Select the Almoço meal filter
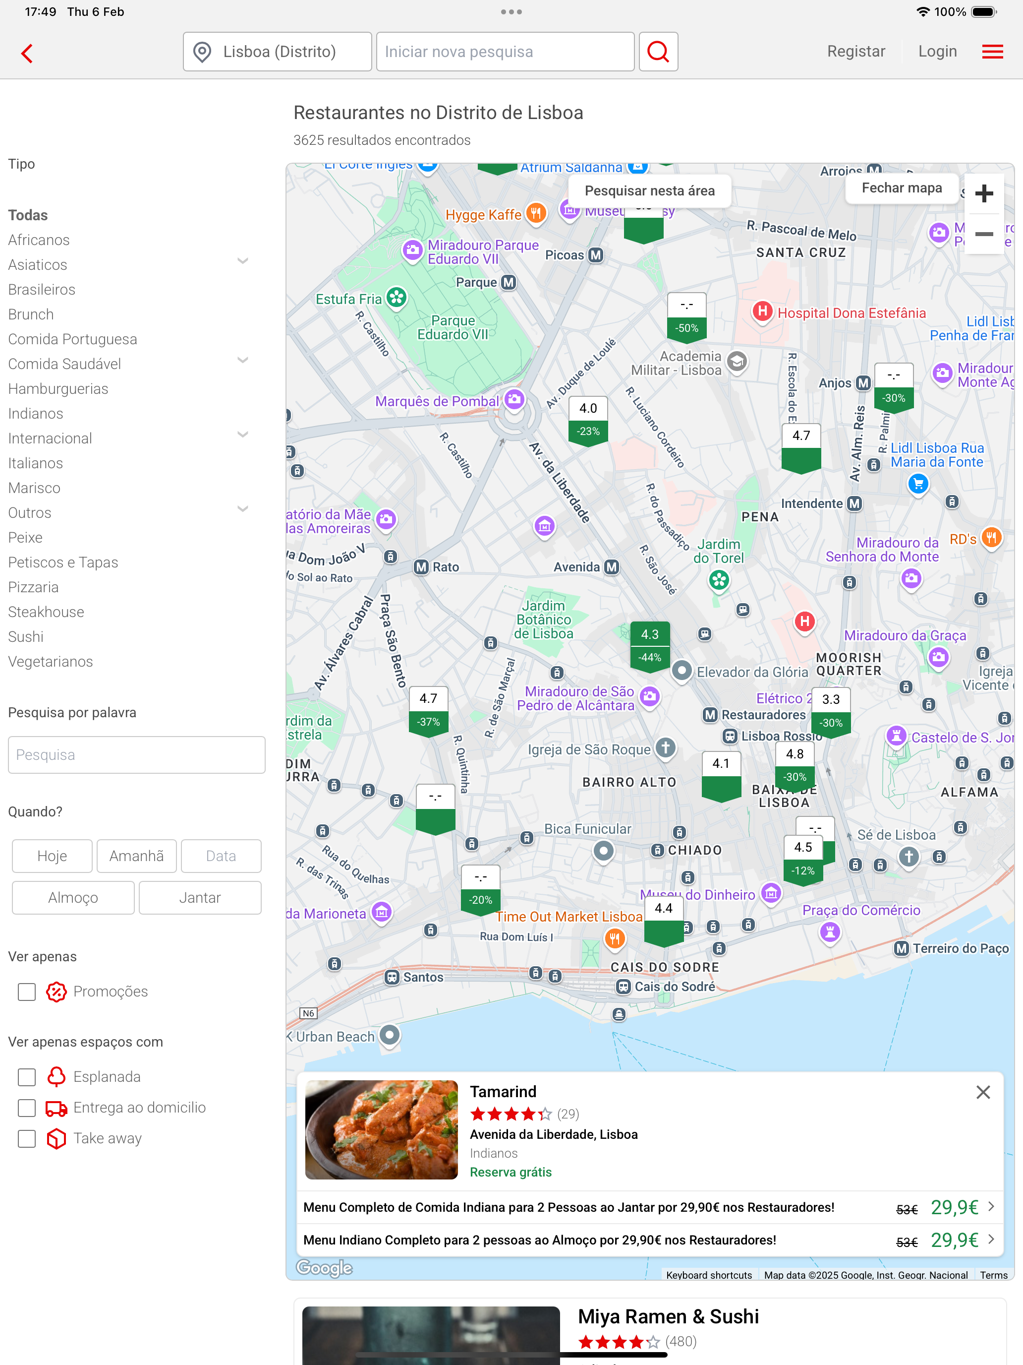Screen dimensions: 1023x1365 click(73, 897)
